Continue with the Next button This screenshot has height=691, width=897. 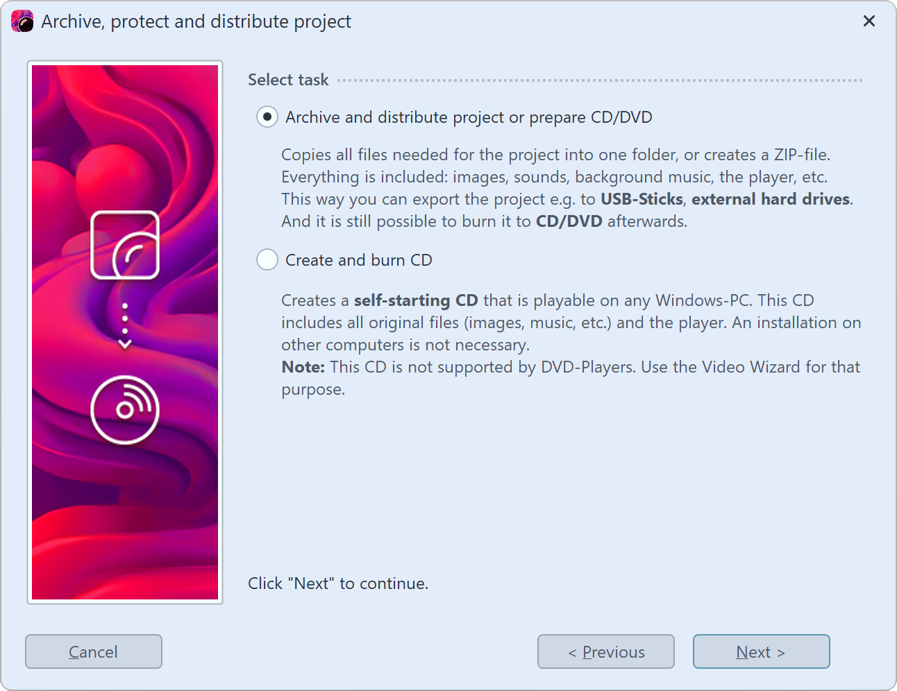pos(761,651)
